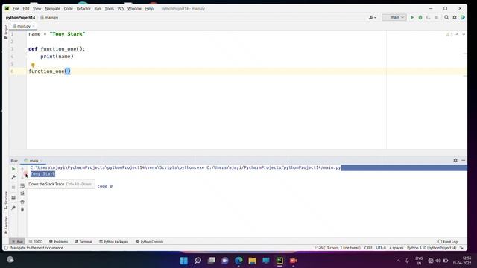Screen dimensions: 477x268
Task: Open the Tools menu
Action: 109,9
